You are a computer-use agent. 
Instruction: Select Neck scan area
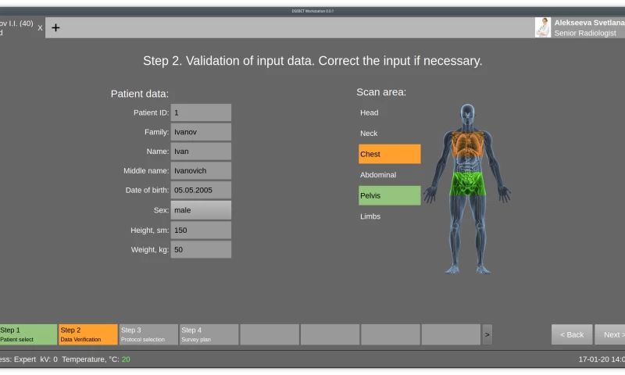pyautogui.click(x=389, y=134)
